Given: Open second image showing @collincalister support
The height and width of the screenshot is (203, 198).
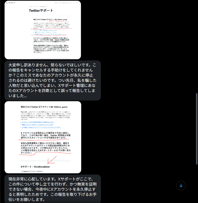Looking at the screenshot, I should click(43, 137).
